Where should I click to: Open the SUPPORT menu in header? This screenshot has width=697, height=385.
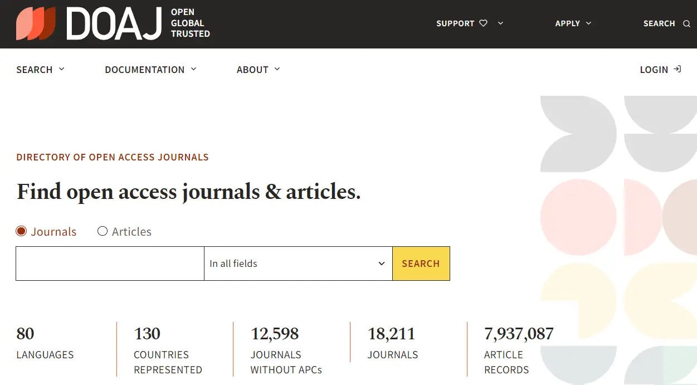coord(470,23)
